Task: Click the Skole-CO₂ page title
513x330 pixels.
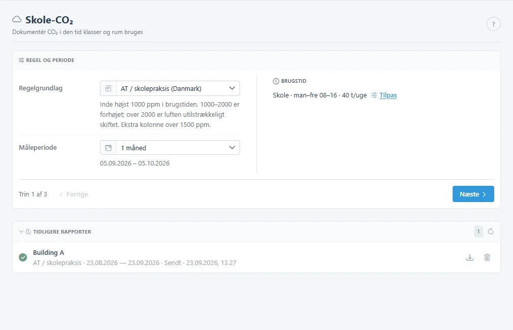Action: 49,20
